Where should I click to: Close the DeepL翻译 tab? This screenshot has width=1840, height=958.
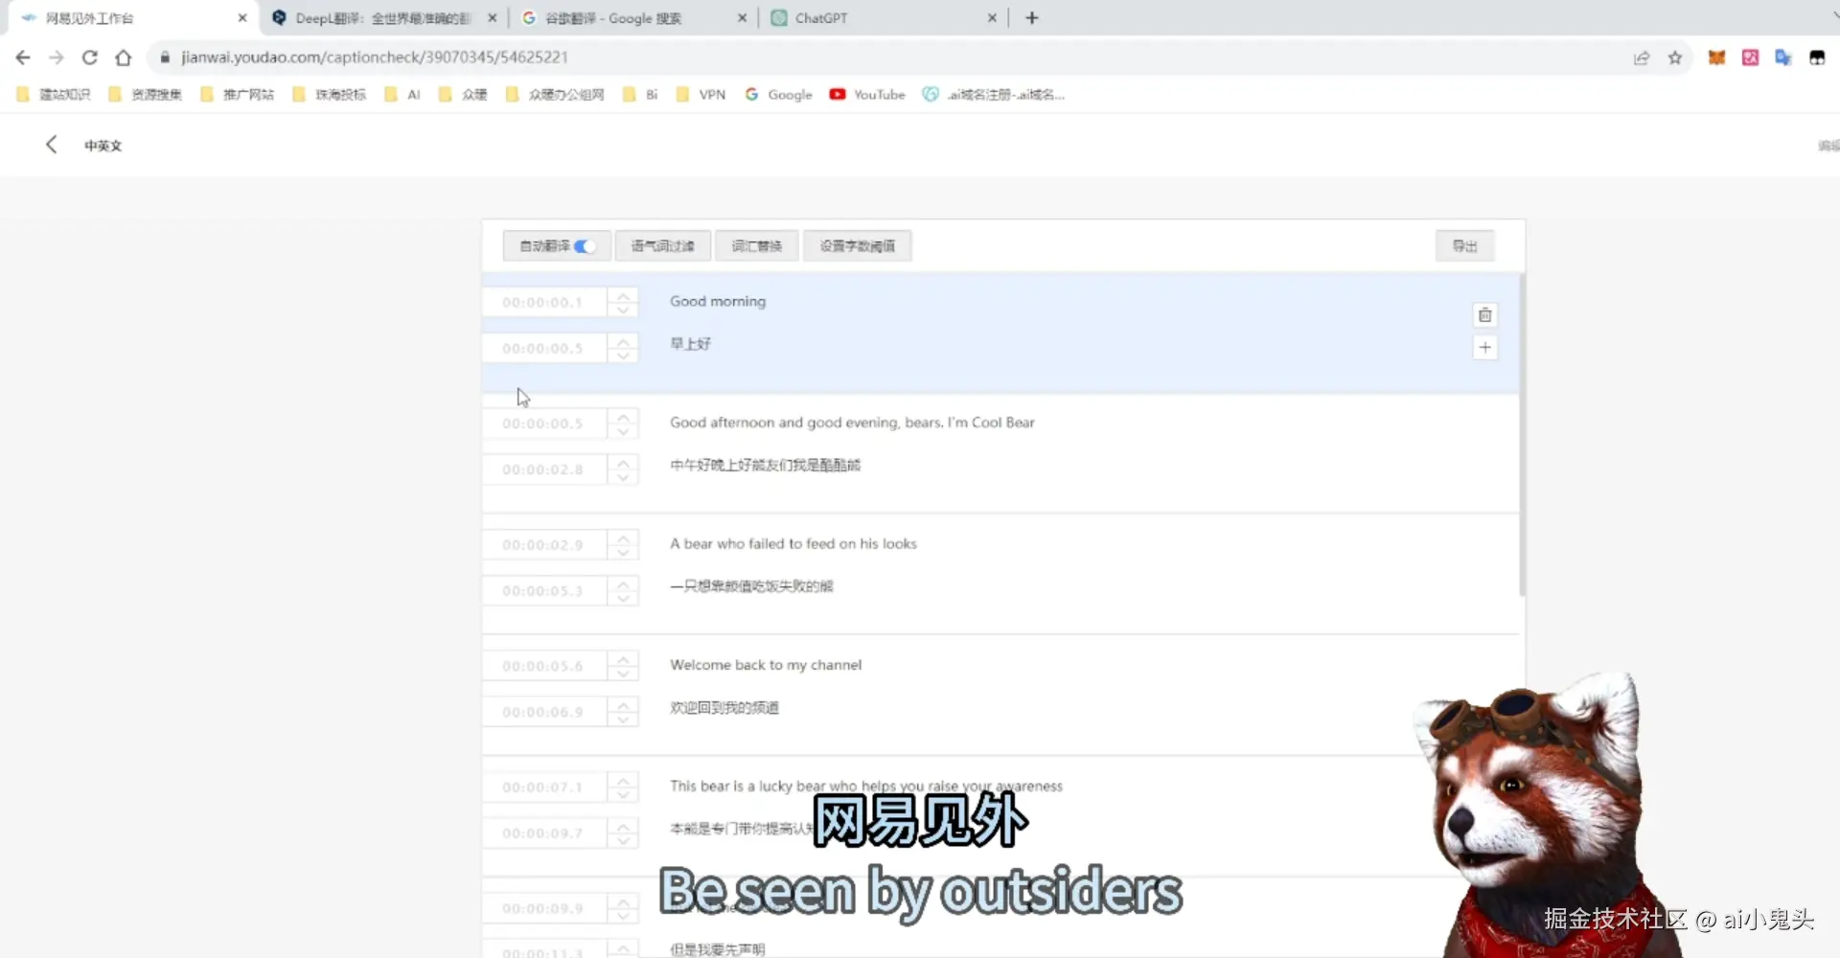coord(493,17)
